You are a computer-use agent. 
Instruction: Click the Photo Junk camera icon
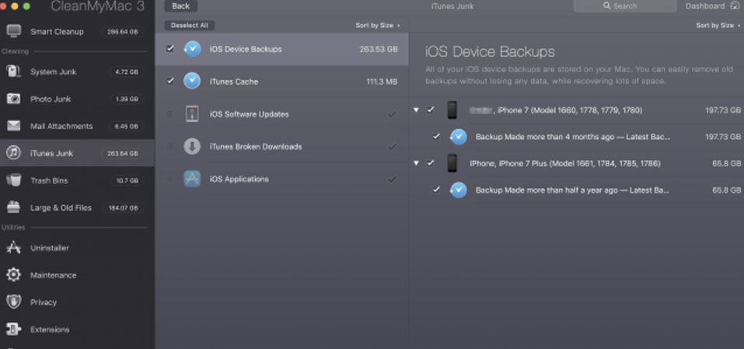(13, 99)
